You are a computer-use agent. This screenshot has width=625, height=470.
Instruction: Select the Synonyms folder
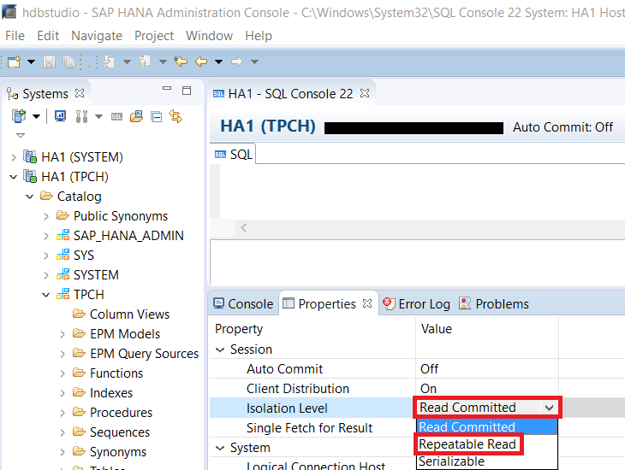click(110, 452)
